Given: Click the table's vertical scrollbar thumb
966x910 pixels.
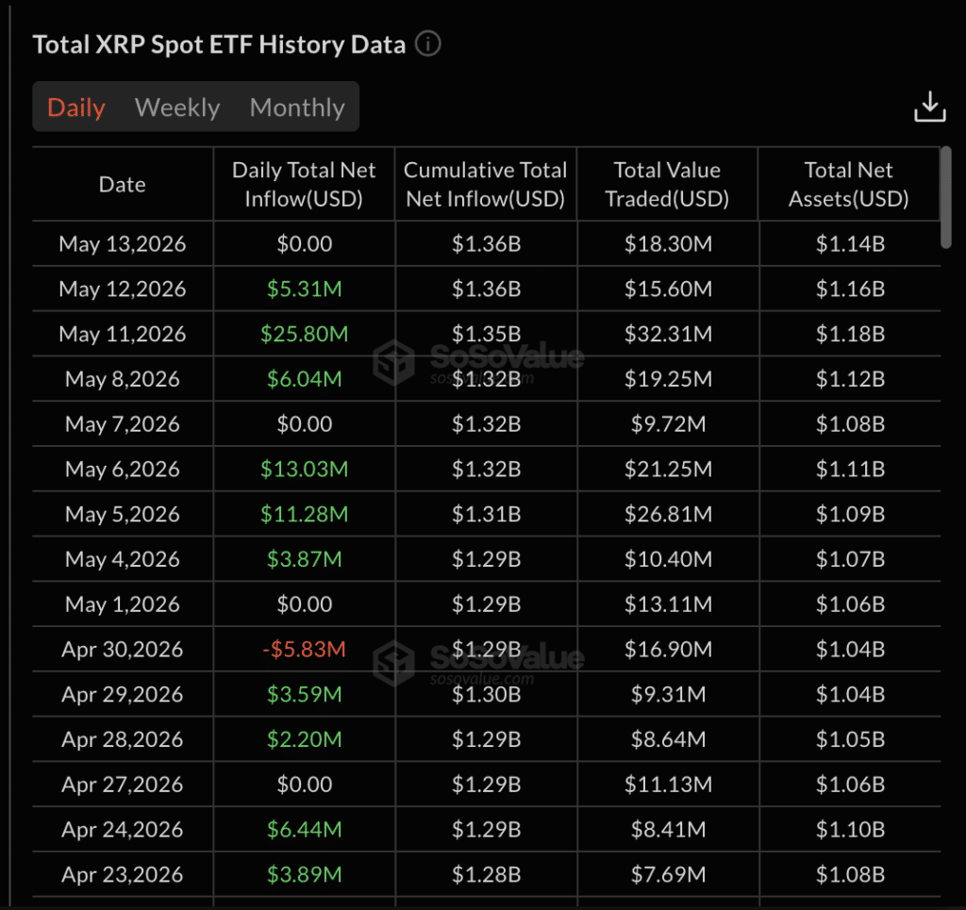Looking at the screenshot, I should click(945, 197).
